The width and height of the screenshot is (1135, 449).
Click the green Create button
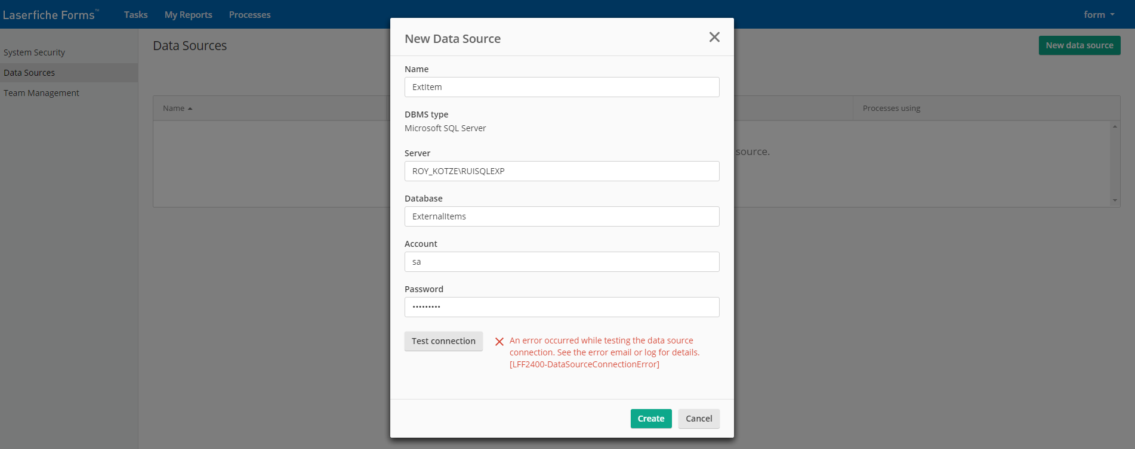tap(650, 419)
